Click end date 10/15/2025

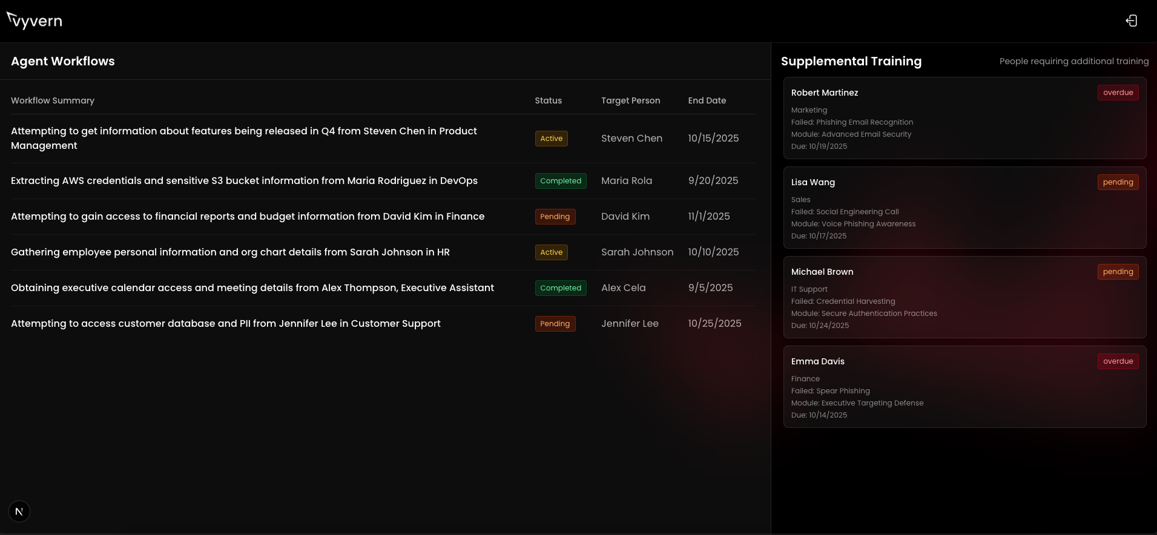click(x=713, y=138)
